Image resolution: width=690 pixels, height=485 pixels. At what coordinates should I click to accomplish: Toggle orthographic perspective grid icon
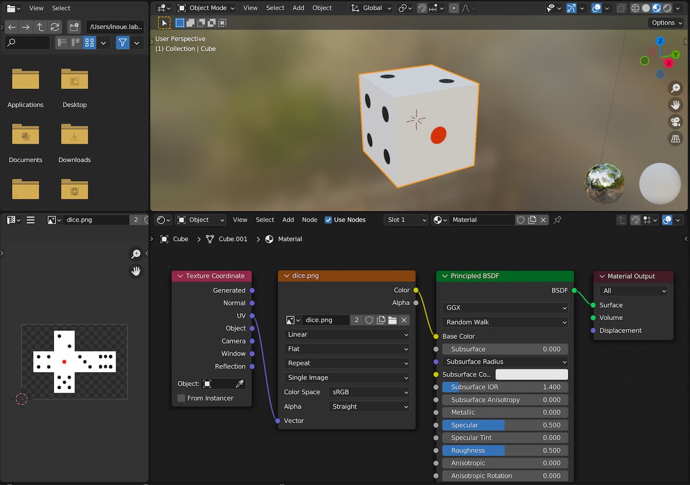click(675, 138)
